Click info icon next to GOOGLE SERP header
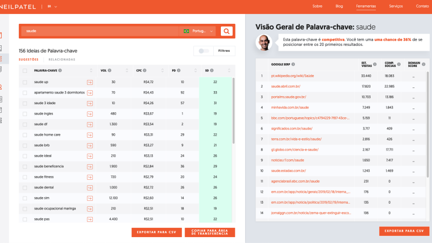Viewport: 432px width, 243px height. 293,64
